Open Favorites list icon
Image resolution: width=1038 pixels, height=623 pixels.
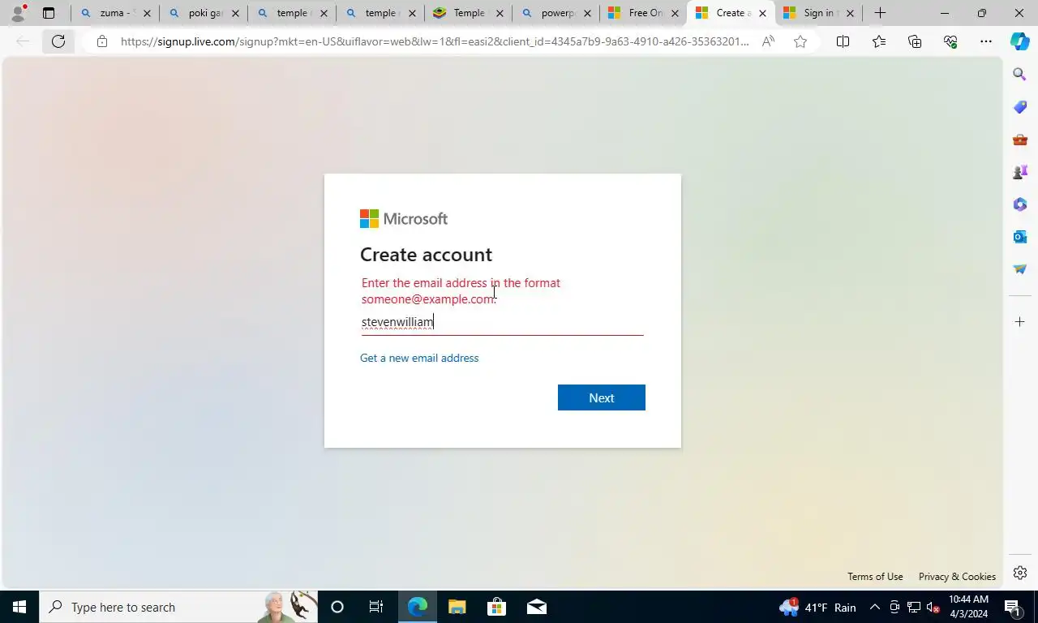click(879, 41)
